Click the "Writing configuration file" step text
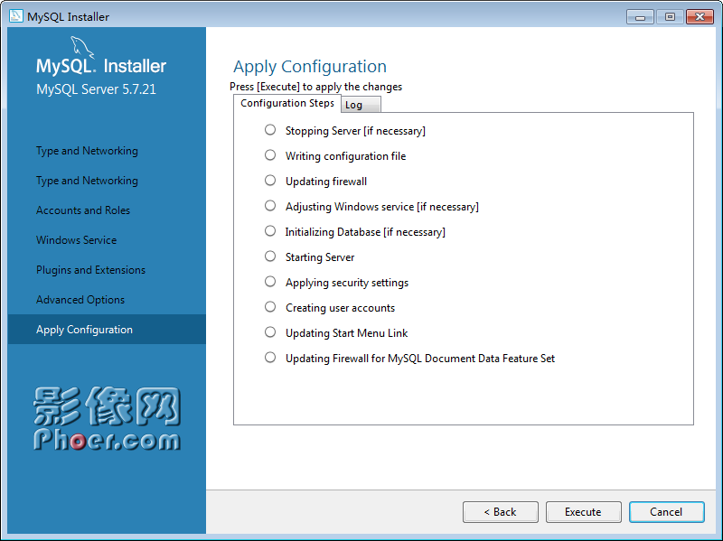The image size is (723, 541). tap(346, 156)
